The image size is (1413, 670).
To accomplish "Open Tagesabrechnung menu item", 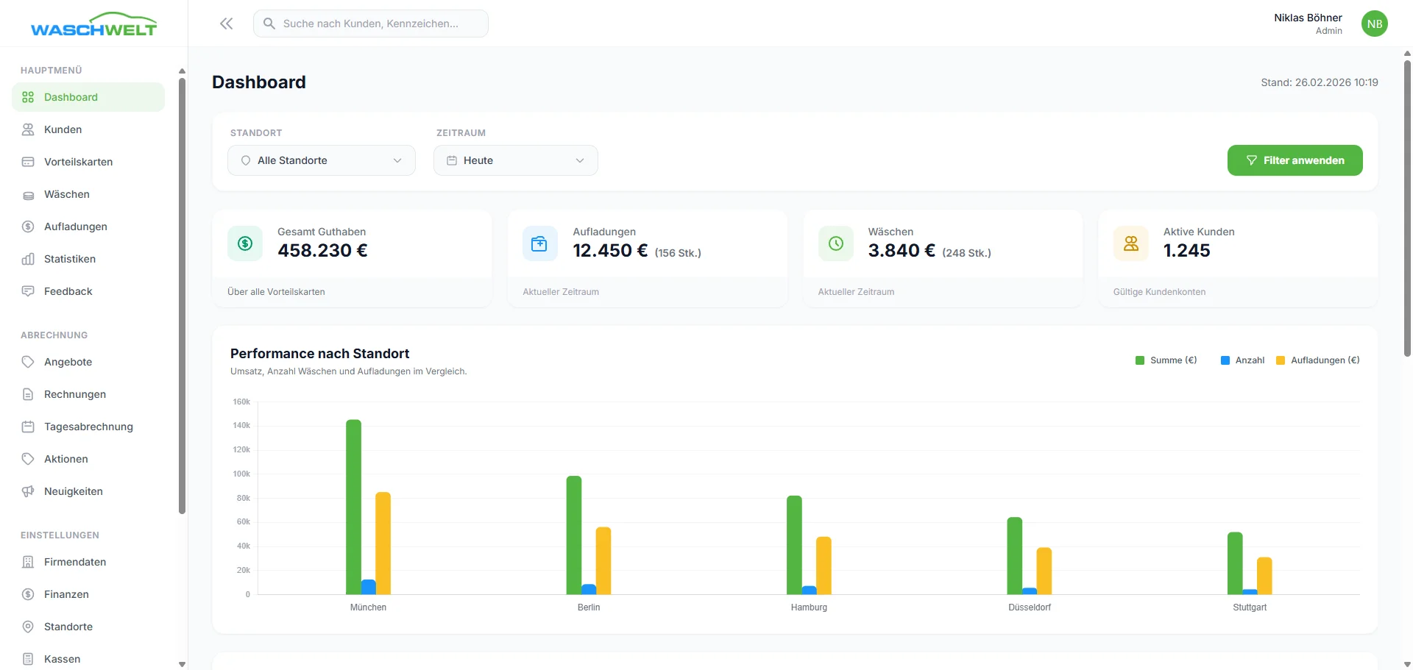I will (88, 427).
